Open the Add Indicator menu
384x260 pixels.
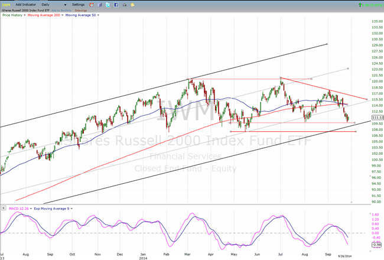[x=26, y=5]
